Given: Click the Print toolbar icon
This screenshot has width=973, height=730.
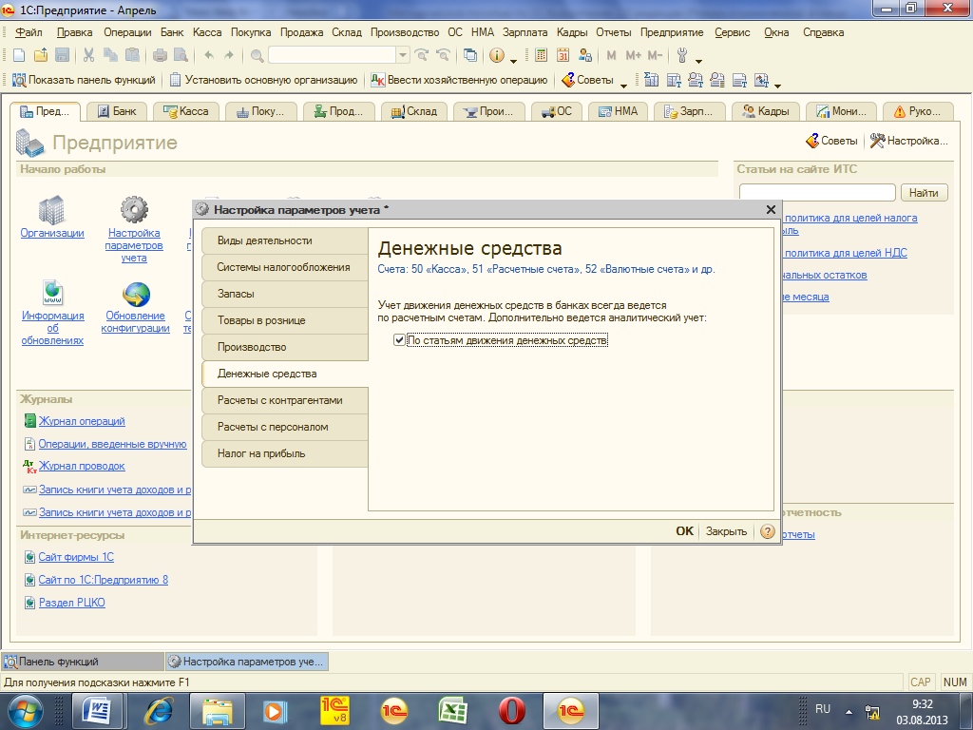Looking at the screenshot, I should pos(160,55).
